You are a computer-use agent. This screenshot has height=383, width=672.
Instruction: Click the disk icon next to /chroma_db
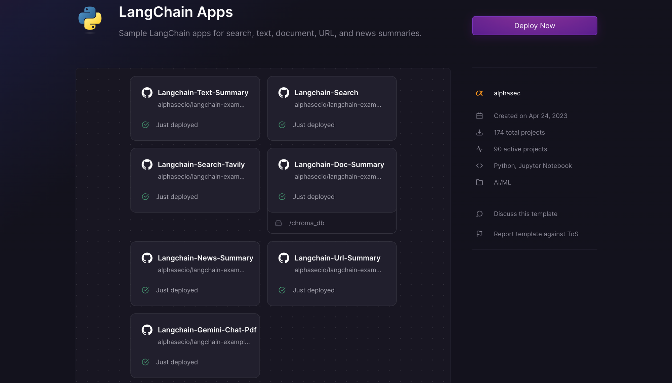click(279, 223)
